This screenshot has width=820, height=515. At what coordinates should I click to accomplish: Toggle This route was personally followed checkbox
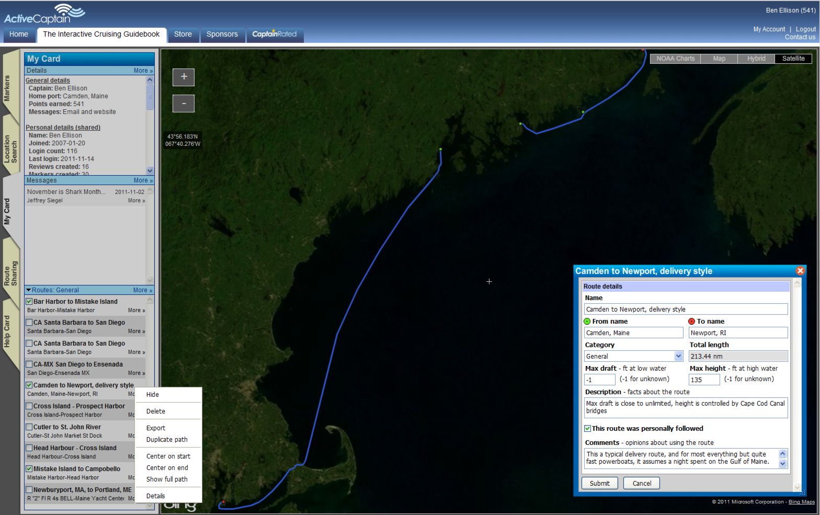pos(588,429)
